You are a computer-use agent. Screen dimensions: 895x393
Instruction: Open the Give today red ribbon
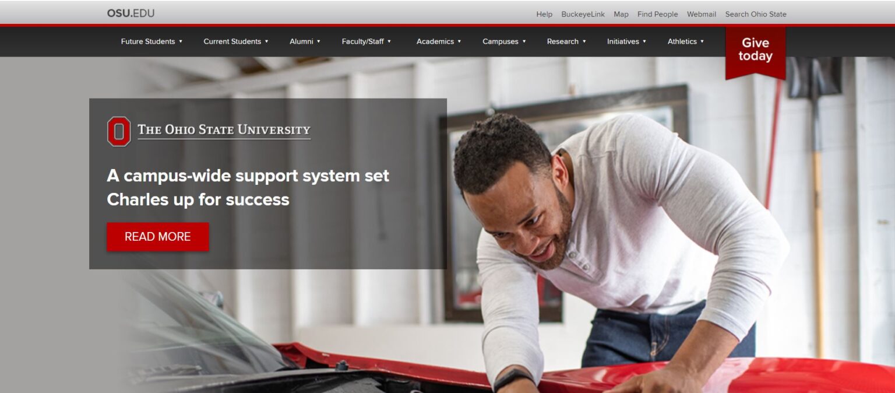tap(755, 52)
